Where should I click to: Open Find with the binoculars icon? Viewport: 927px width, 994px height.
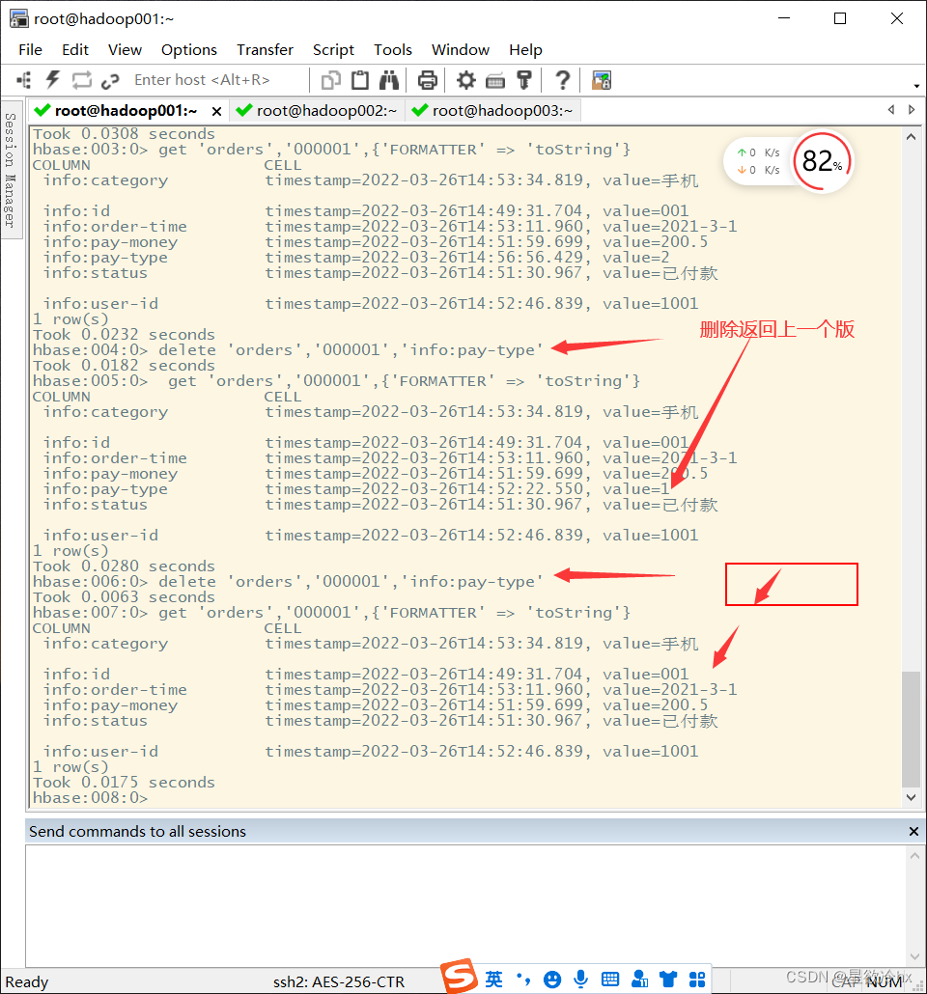point(389,80)
